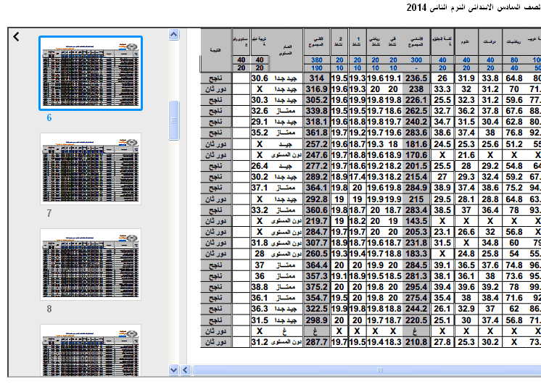Click subtotal cell 210.8
Screen dimensions: 541x387
(x=416, y=342)
